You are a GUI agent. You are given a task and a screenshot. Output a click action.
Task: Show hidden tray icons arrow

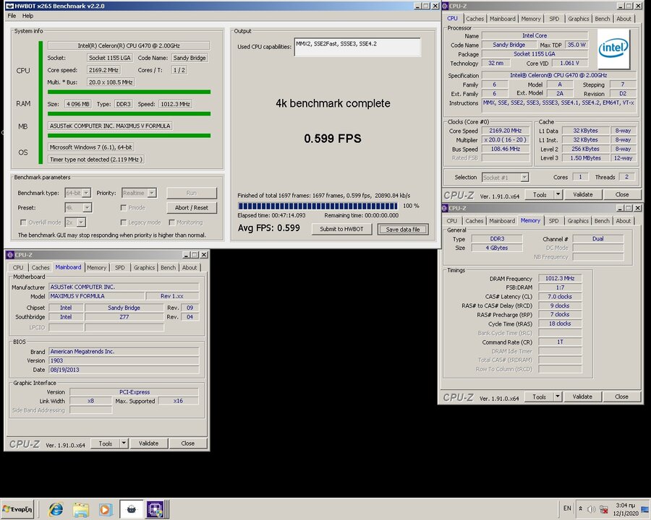(x=580, y=508)
